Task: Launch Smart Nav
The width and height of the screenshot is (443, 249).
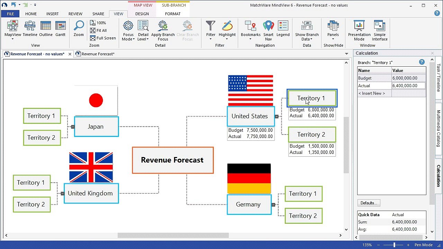Action: [x=268, y=30]
